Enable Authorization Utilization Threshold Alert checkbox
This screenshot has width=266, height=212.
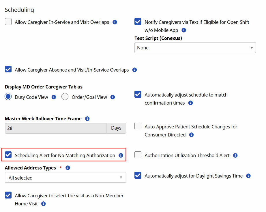[x=138, y=155]
